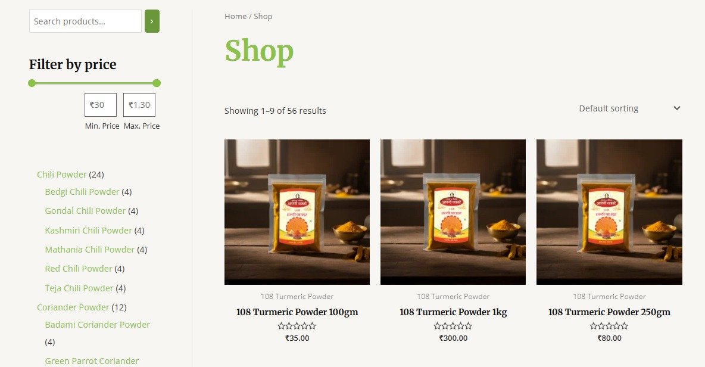This screenshot has width=705, height=367.
Task: Click the right handle of the price slider
Action: pyautogui.click(x=157, y=83)
